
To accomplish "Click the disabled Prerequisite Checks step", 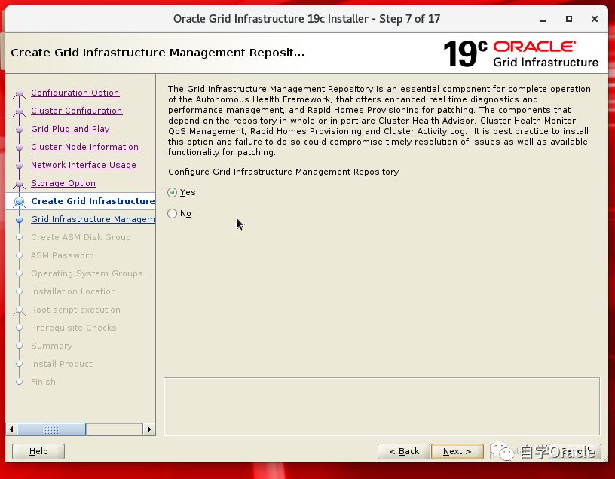I will click(74, 328).
